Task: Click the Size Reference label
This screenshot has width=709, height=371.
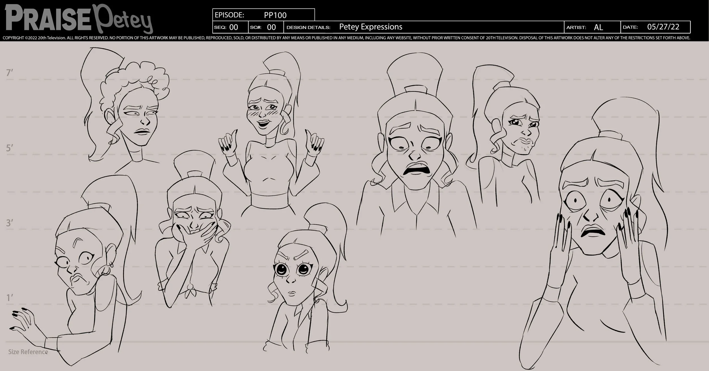Action: 28,352
